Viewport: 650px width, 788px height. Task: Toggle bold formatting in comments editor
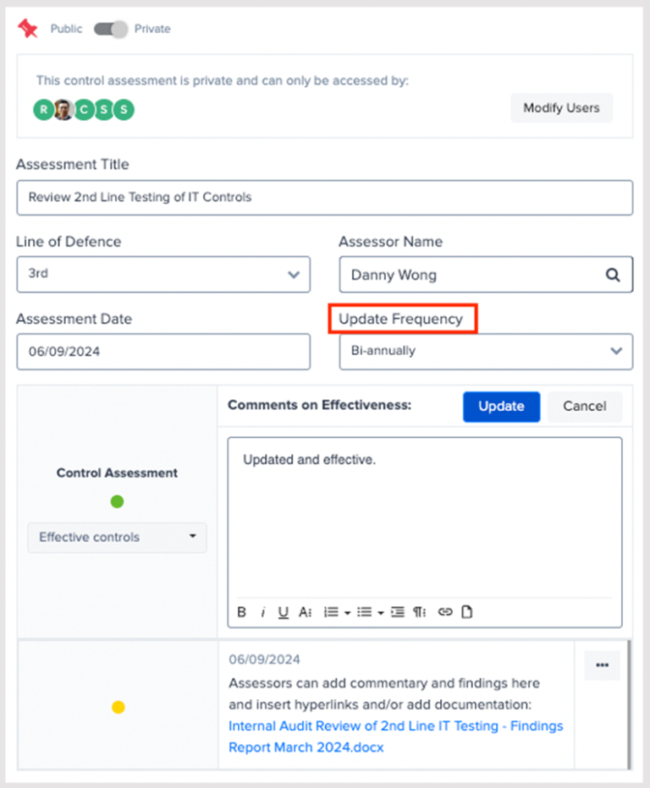click(x=242, y=612)
